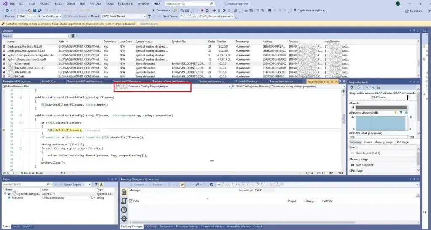Click the bookmark icon in toolbar
The height and width of the screenshot is (230, 431).
(x=269, y=11)
